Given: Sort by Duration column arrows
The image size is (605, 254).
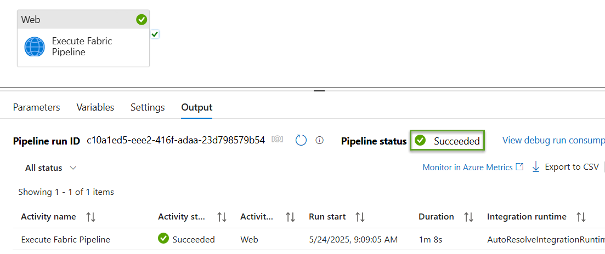Looking at the screenshot, I should click(468, 217).
